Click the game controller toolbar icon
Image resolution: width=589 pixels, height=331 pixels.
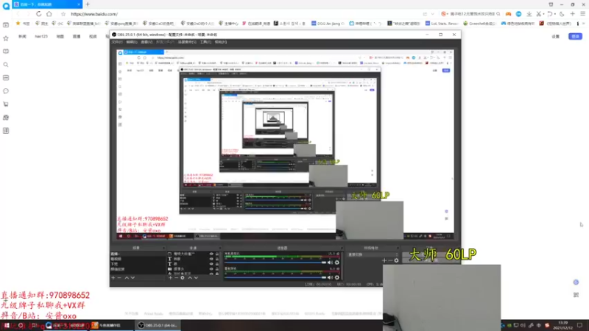click(x=508, y=14)
